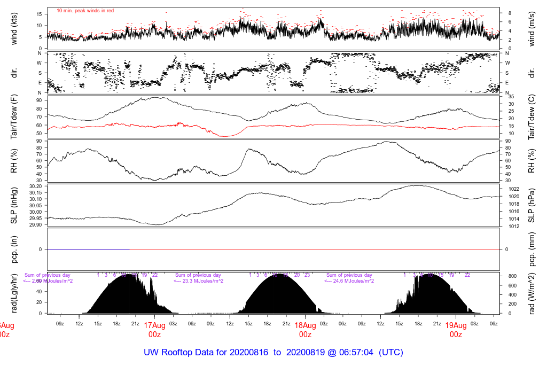The height and width of the screenshot is (374, 547).
Task: Click the "pcp. (mm)" axis label
Action: coord(532,250)
